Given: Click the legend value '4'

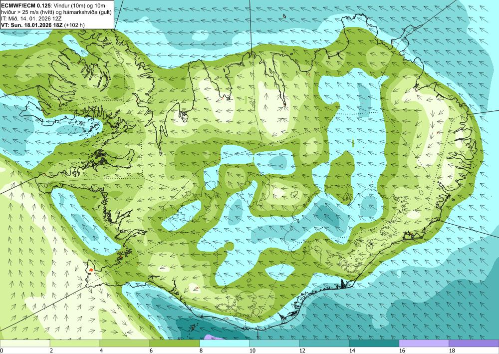Looking at the screenshot, I should coord(101,351).
